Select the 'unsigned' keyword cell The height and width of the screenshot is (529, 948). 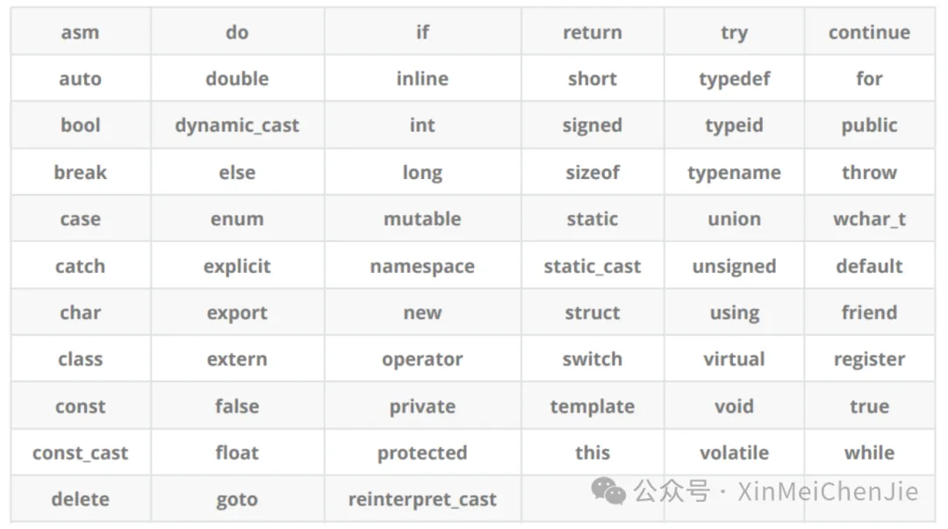(x=734, y=267)
